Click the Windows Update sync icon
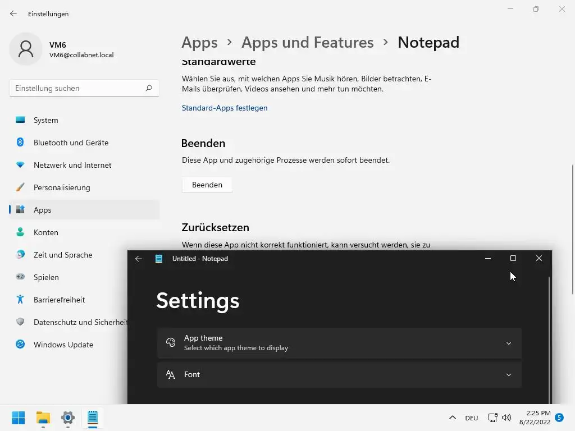The height and width of the screenshot is (431, 575). [20, 344]
